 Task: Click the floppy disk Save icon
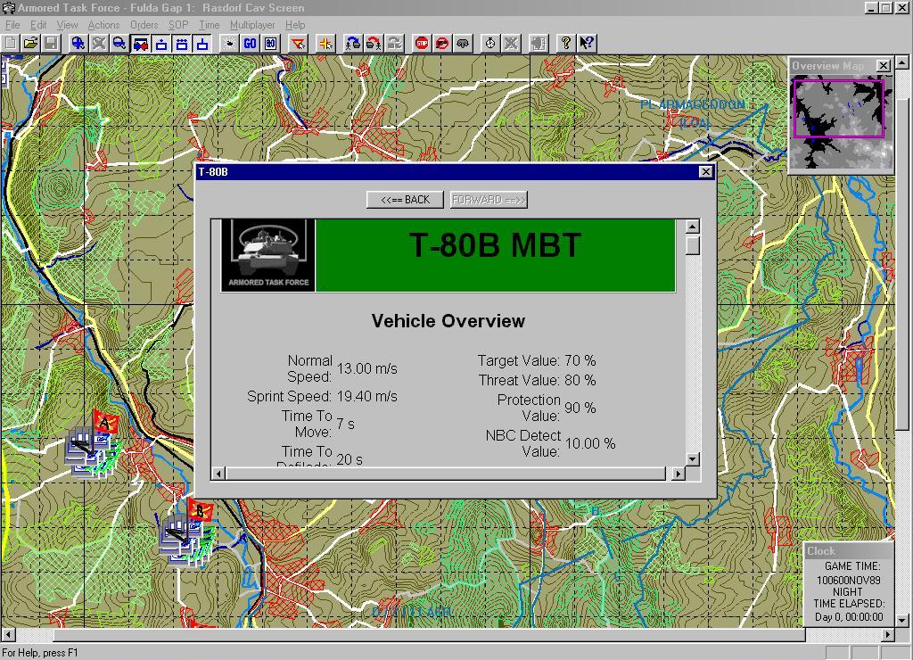pos(51,43)
